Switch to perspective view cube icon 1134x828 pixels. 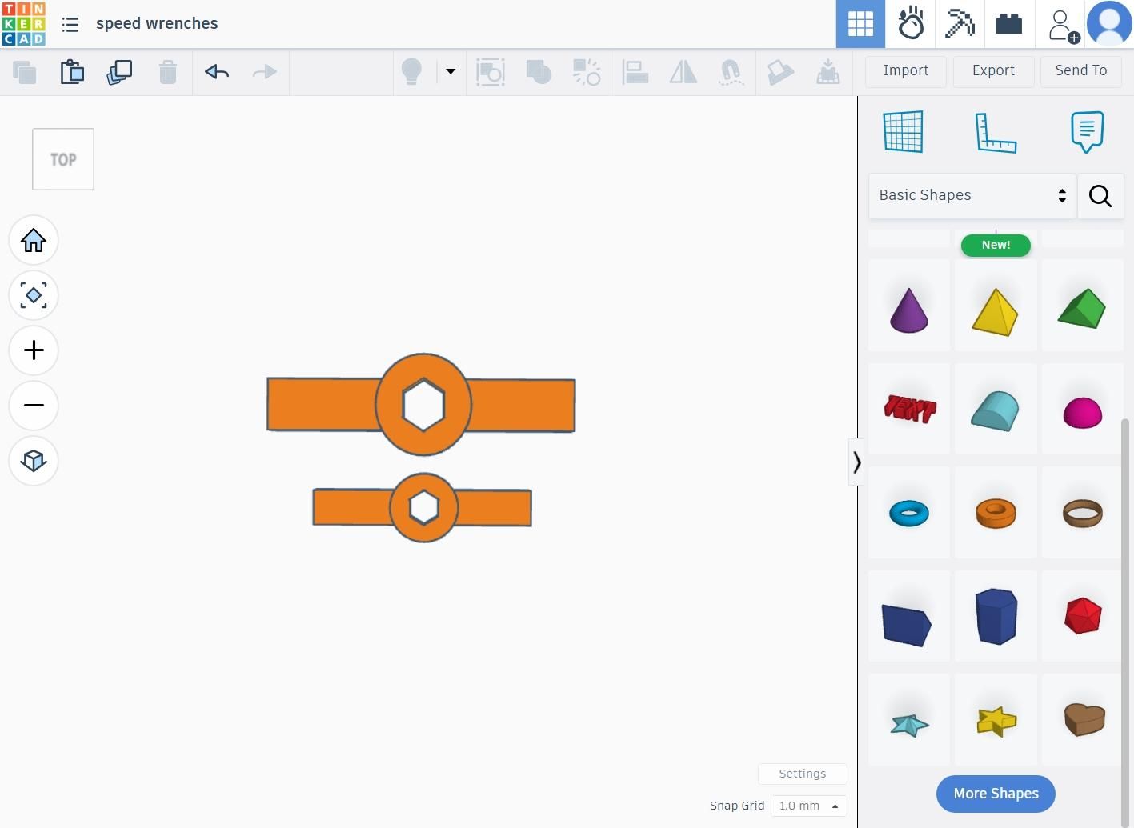click(x=34, y=461)
